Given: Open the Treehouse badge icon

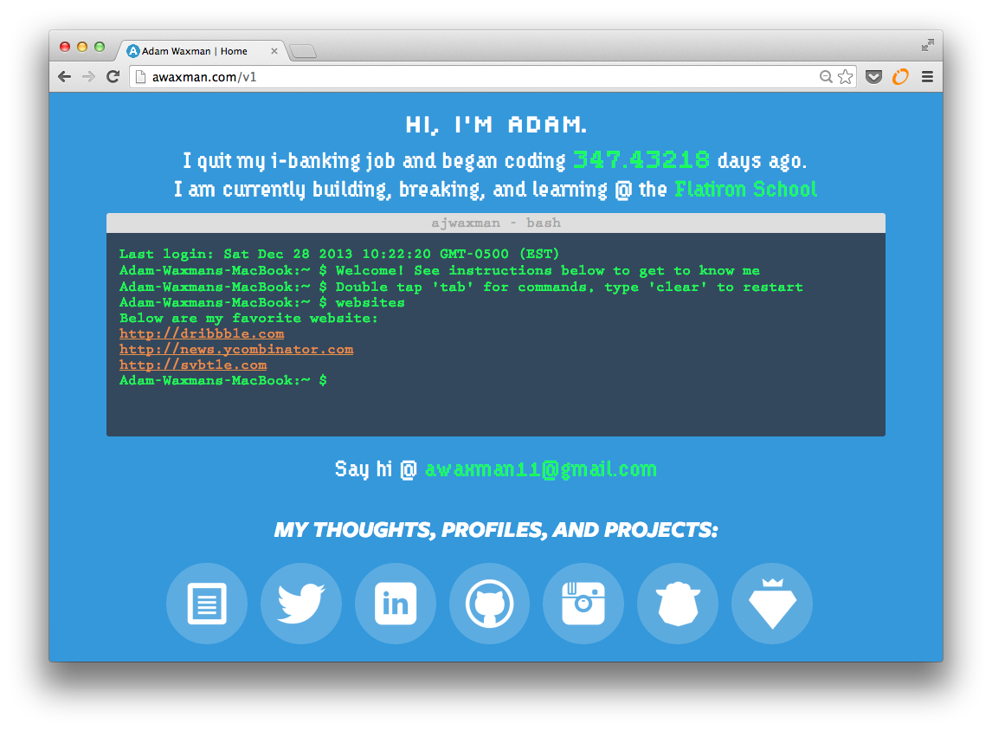Looking at the screenshot, I should click(x=678, y=604).
